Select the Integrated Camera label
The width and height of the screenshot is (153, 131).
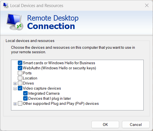pos(44,93)
